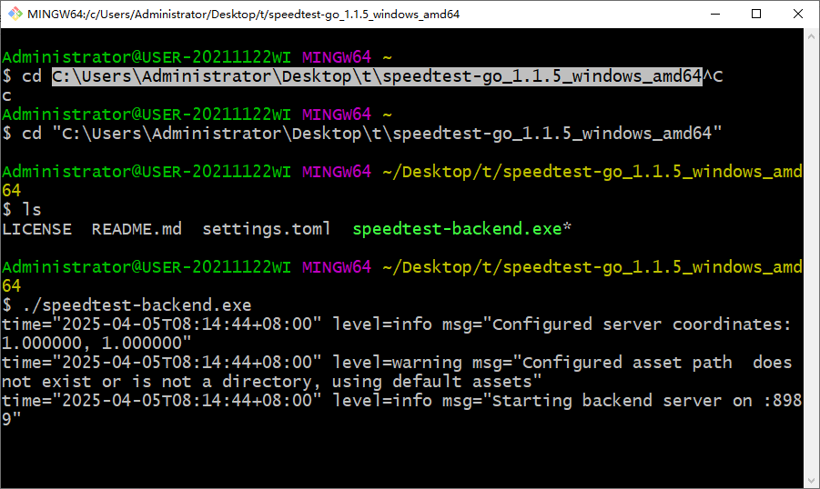
Task: Click the highlighted path in first cd command
Action: 377,76
